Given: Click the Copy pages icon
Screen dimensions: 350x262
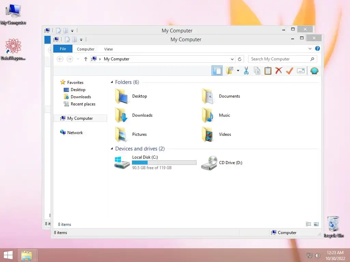Looking at the screenshot, I should click(257, 71).
